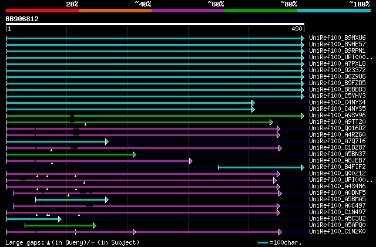Click the red 20% identity legend segment
The image size is (376, 247).
(42, 11)
